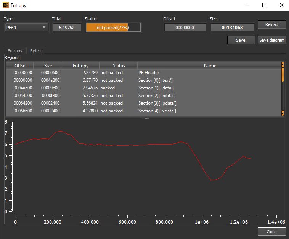Switch to the Bytes tab
This screenshot has height=239, width=289.
pos(35,51)
